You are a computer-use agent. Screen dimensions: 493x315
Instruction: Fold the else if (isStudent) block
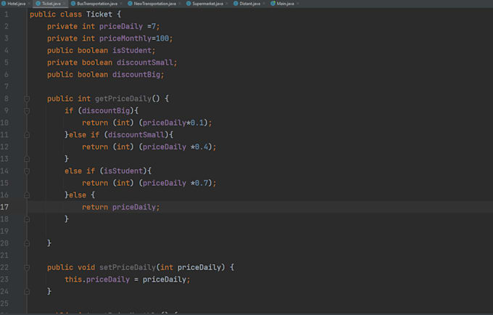[x=27, y=171]
